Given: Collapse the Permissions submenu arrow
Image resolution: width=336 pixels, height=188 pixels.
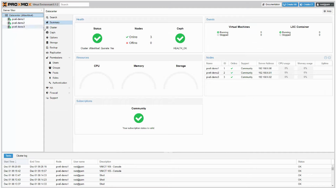Looking at the screenshot, I should tap(69, 58).
